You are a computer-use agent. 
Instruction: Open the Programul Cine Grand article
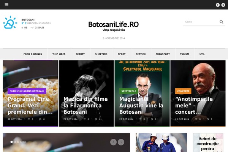click(30, 106)
